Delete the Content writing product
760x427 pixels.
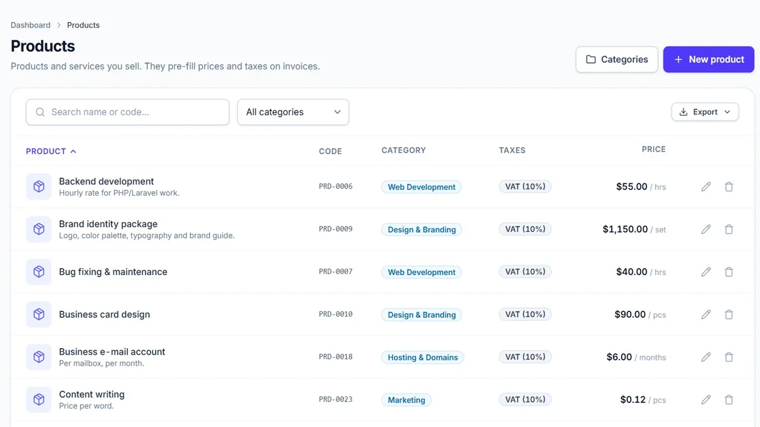(x=729, y=400)
